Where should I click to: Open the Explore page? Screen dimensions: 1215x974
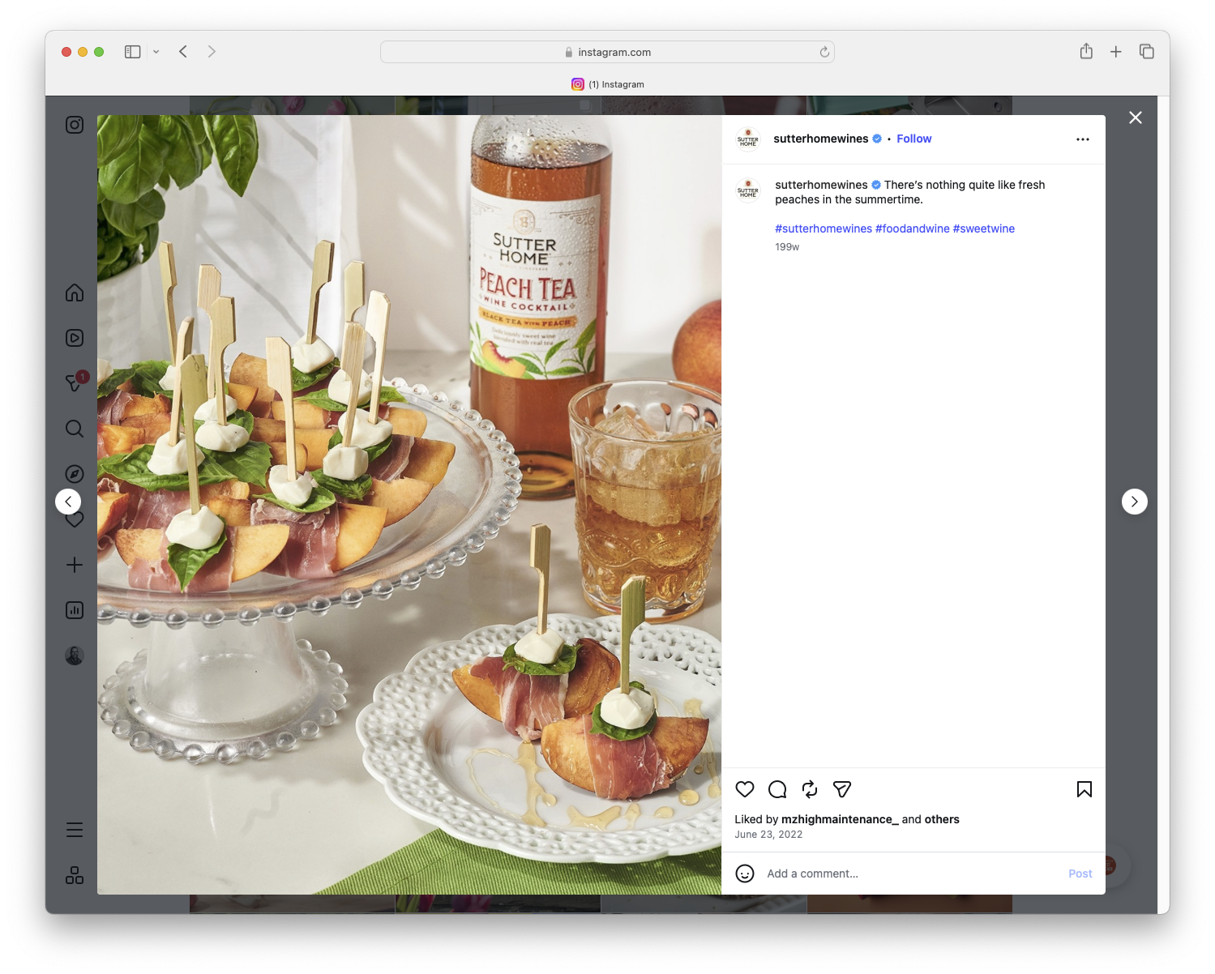[74, 474]
